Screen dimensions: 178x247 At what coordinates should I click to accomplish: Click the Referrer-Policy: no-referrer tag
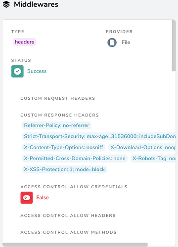point(56,125)
